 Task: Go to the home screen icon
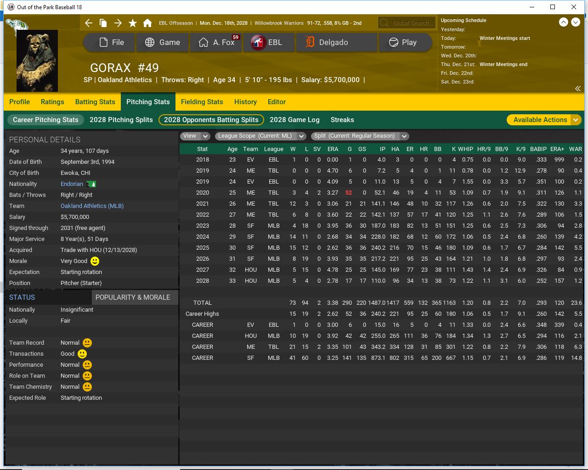(x=147, y=23)
